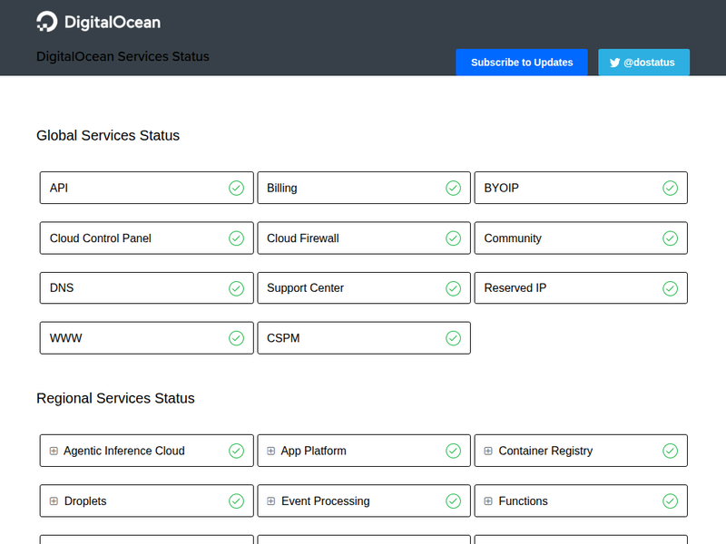The width and height of the screenshot is (726, 544).
Task: Click the Droplets label
Action: 85,501
